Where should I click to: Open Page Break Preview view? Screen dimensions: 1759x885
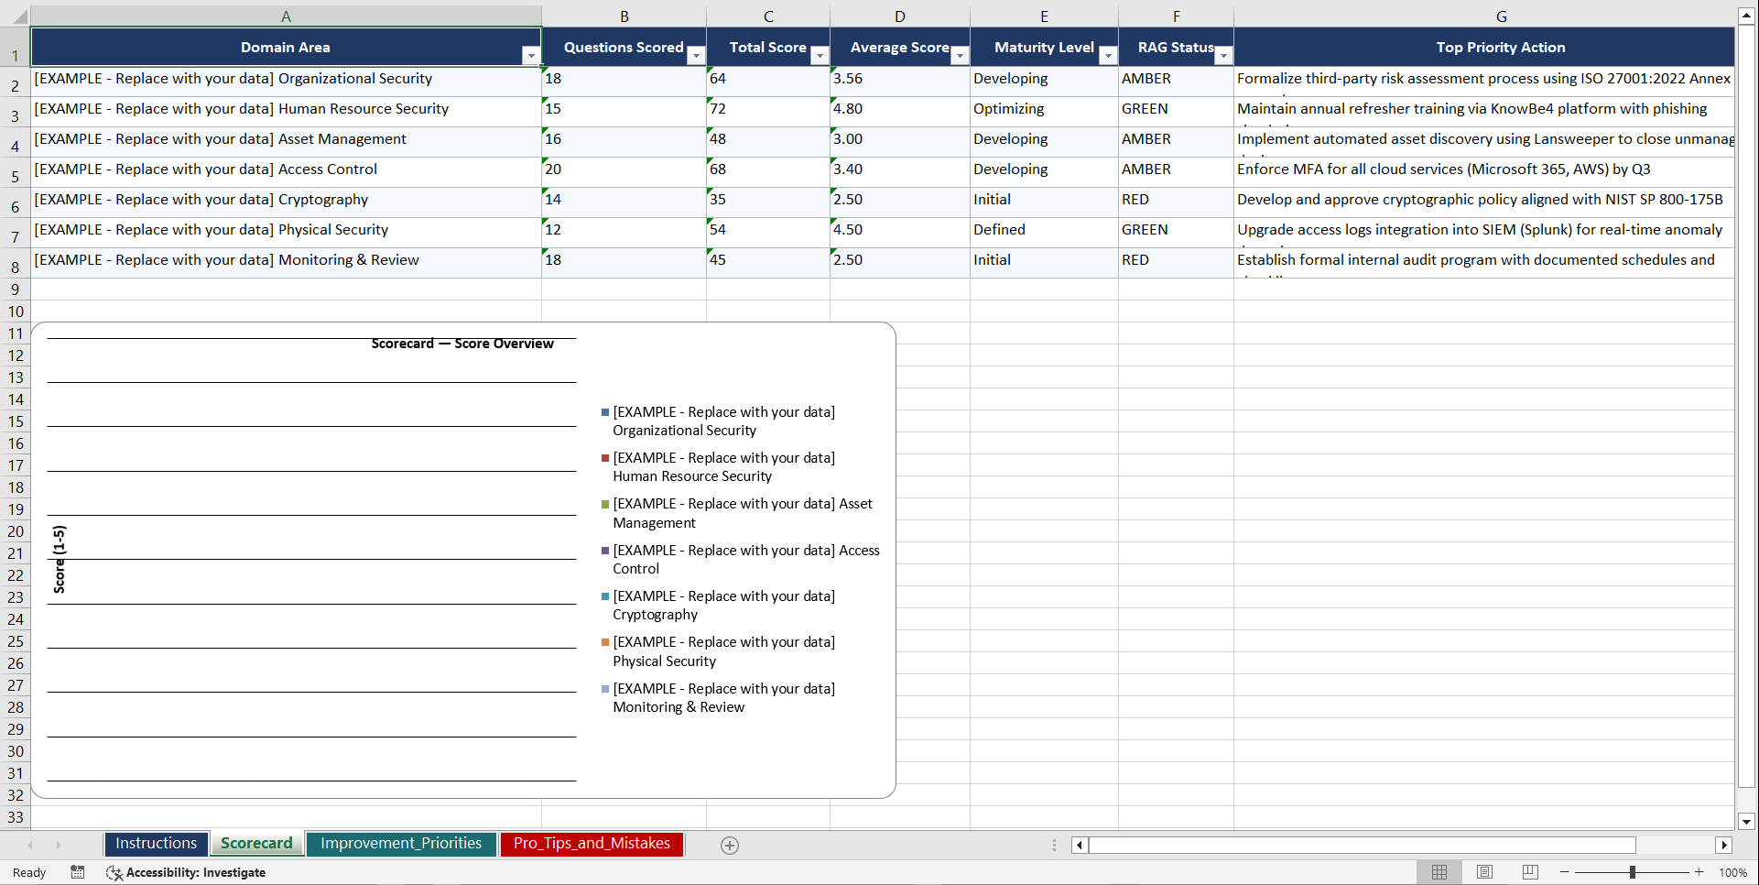[1529, 872]
